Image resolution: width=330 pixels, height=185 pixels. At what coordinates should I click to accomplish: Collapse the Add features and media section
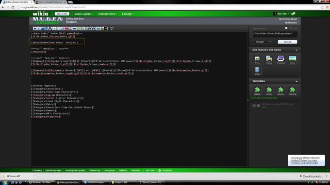(x=296, y=50)
